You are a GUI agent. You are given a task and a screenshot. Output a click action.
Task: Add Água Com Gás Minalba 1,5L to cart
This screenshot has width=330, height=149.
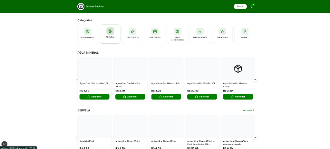(94, 97)
